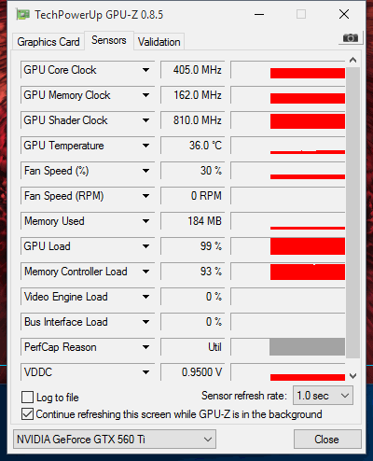Enable the Log to file checkbox
Viewport: 373px width, 461px height.
(x=27, y=398)
